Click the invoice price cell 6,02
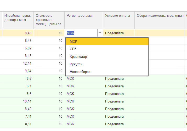This screenshot has height=131, width=187. click(x=18, y=48)
